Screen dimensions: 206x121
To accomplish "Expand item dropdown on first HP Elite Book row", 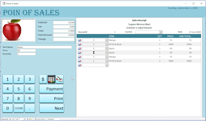I will coord(107,45).
